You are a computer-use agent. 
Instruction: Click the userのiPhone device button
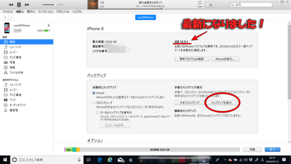(145, 17)
